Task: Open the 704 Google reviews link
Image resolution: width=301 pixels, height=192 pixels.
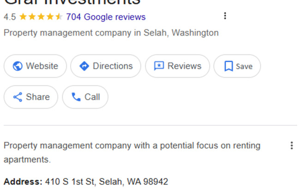Action: [x=106, y=17]
